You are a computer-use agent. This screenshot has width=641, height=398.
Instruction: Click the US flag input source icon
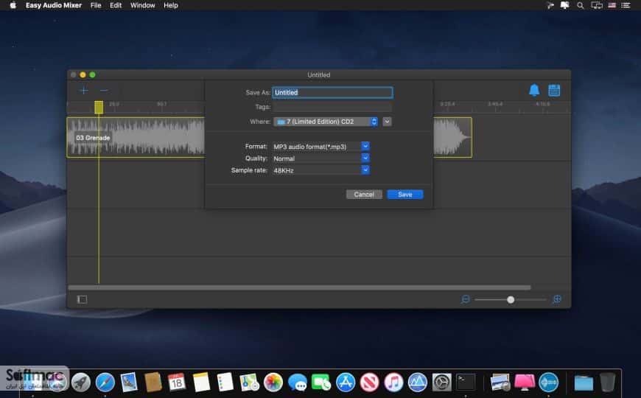[612, 5]
